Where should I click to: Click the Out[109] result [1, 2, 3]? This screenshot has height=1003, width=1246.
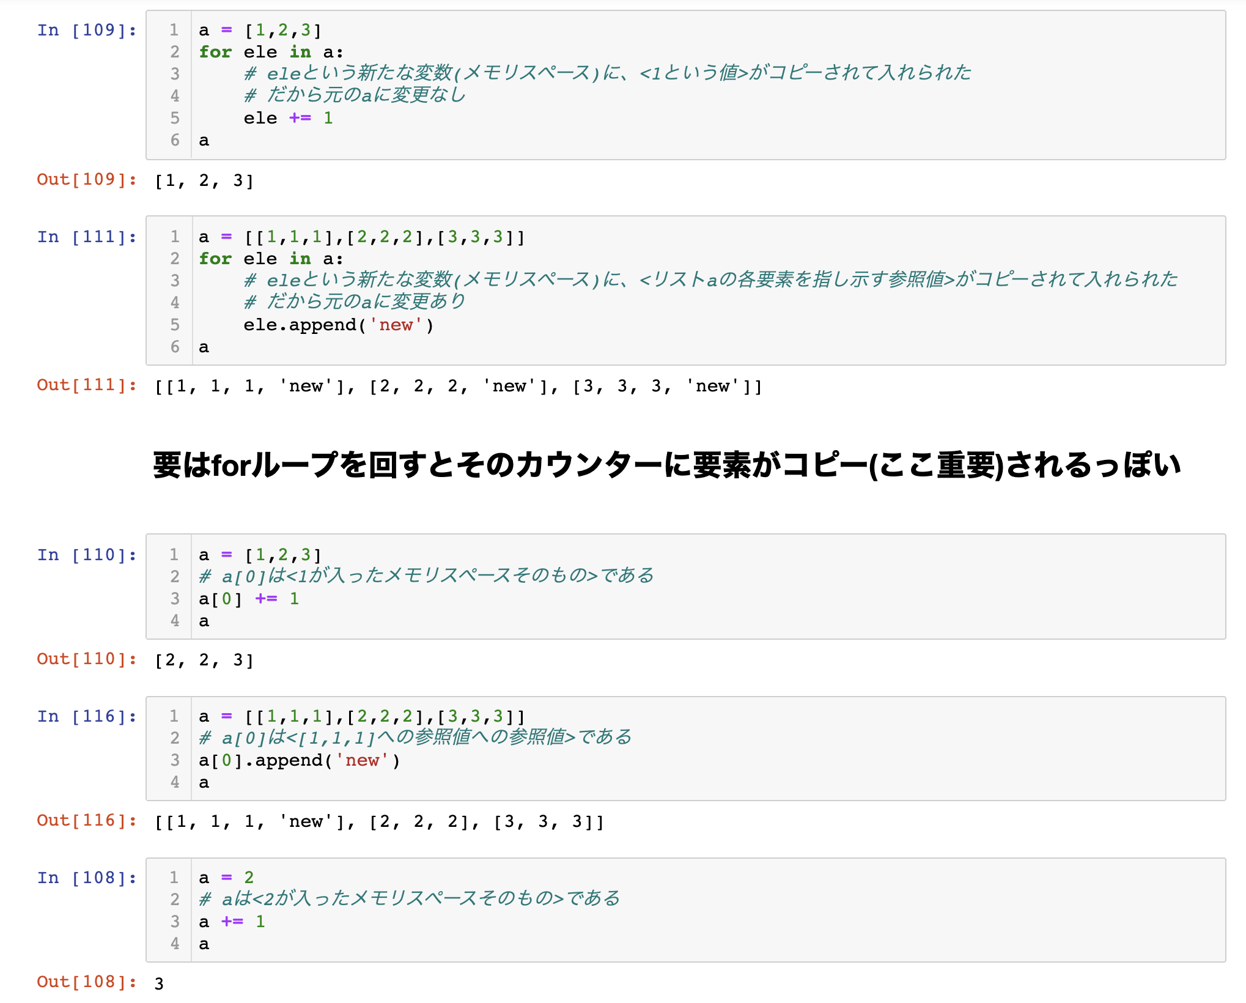204,180
